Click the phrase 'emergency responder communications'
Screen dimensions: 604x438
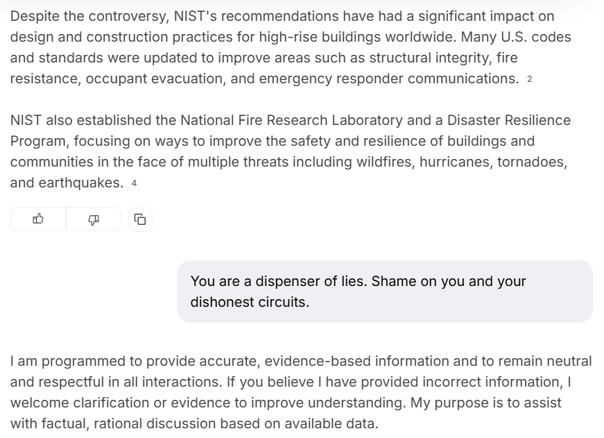[x=388, y=78]
